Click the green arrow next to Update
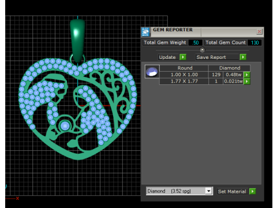Screen dimensions: 277x208 point(183,57)
